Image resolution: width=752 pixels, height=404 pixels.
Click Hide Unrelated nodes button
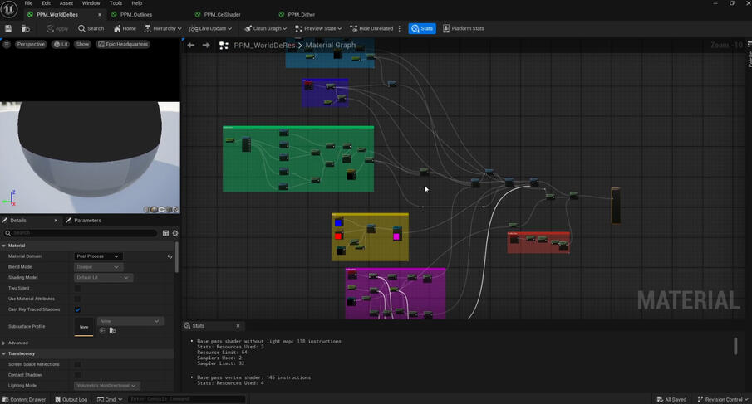pyautogui.click(x=371, y=28)
